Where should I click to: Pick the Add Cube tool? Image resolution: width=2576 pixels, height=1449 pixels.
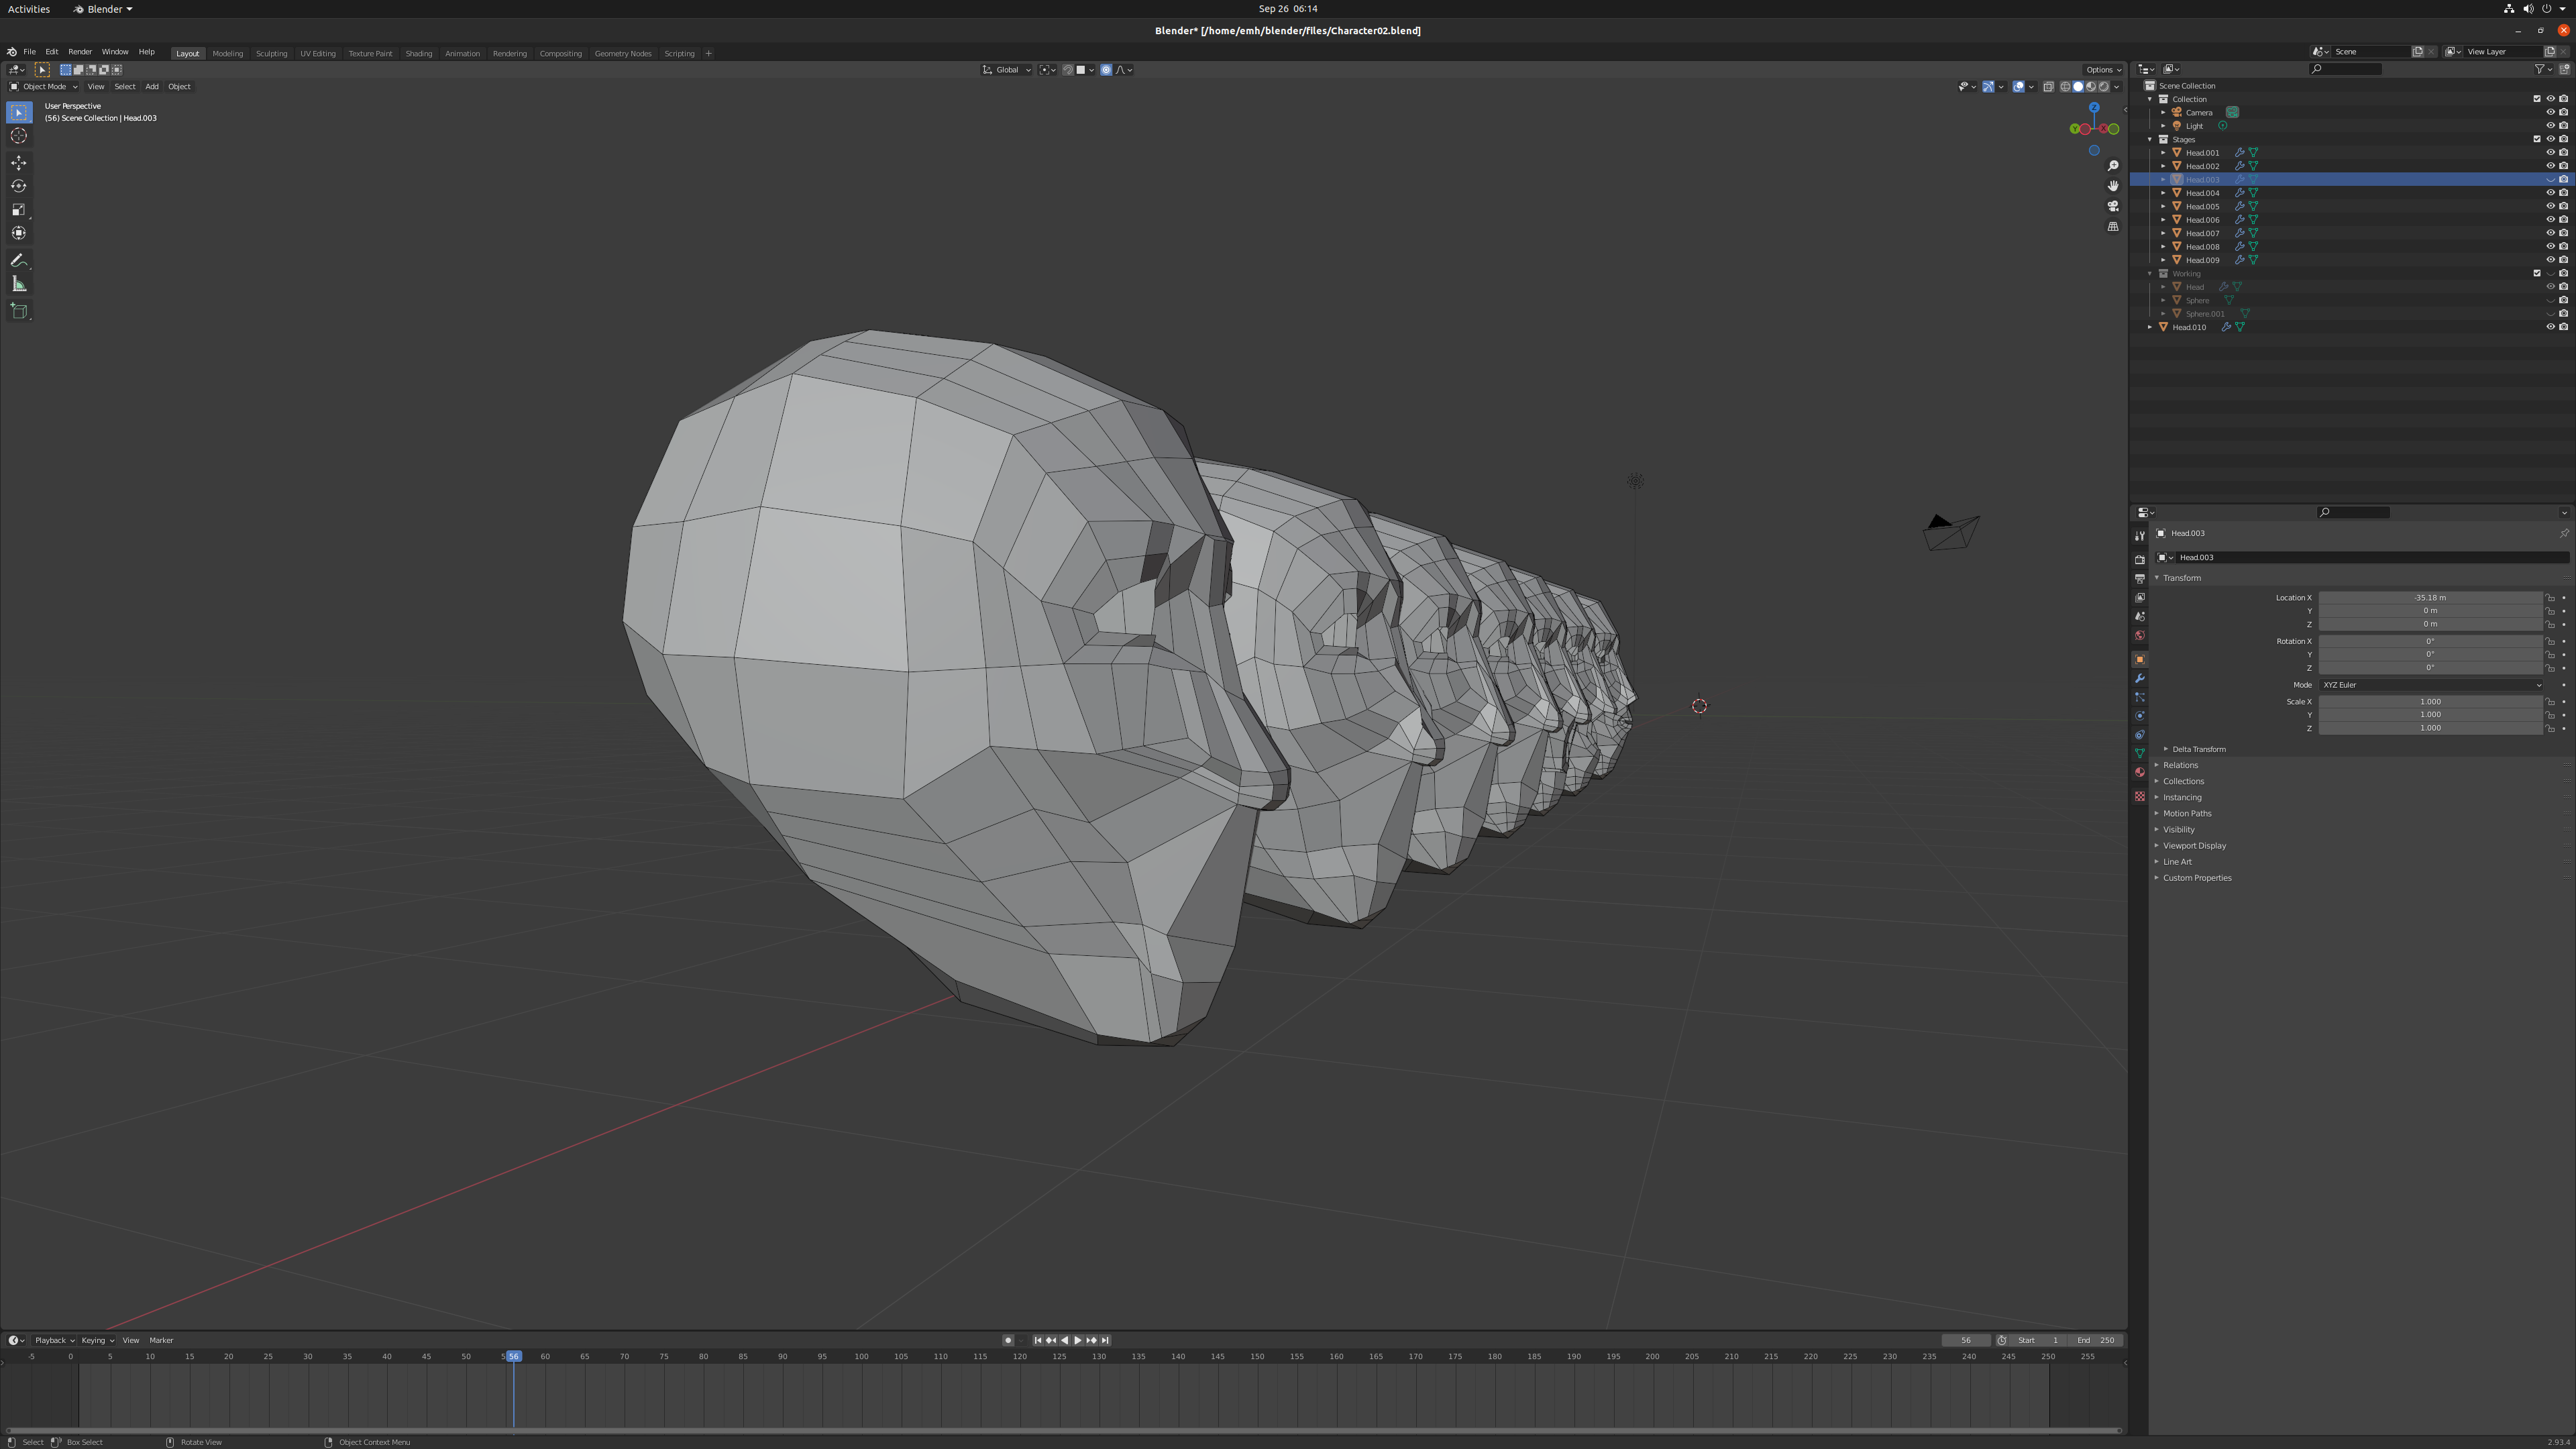tap(19, 311)
